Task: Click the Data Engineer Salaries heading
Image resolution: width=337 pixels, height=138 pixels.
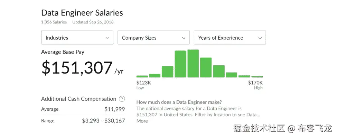Action: [x=82, y=13]
